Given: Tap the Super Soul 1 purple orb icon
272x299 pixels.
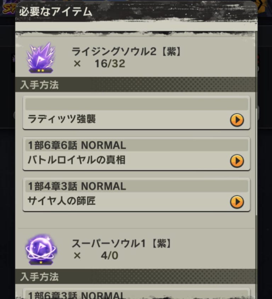Looking at the screenshot, I should [41, 250].
